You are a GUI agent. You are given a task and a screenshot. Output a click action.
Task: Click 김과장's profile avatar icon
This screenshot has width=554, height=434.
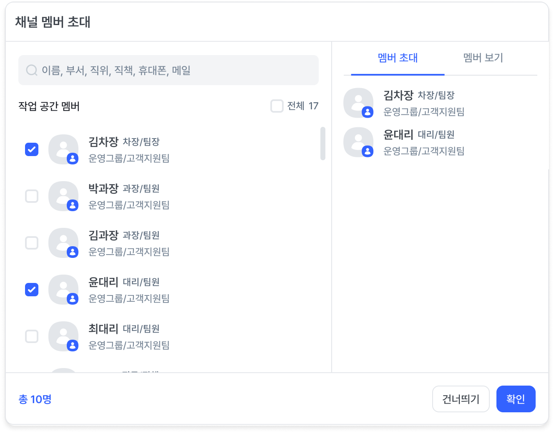pyautogui.click(x=63, y=243)
